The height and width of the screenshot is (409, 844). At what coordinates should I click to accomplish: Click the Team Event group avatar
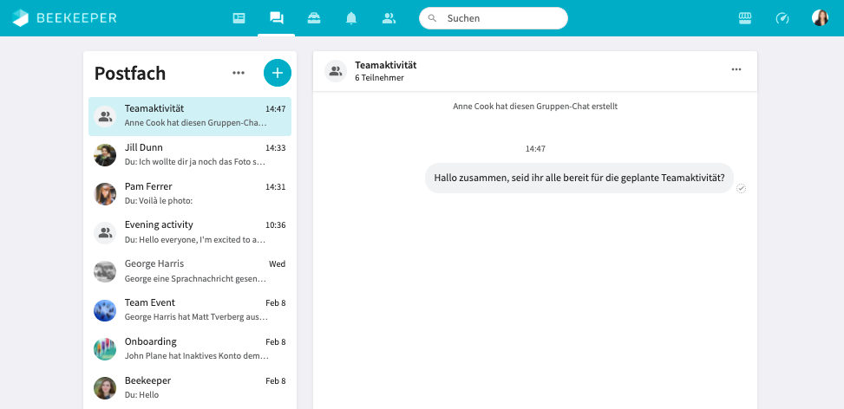click(x=105, y=310)
